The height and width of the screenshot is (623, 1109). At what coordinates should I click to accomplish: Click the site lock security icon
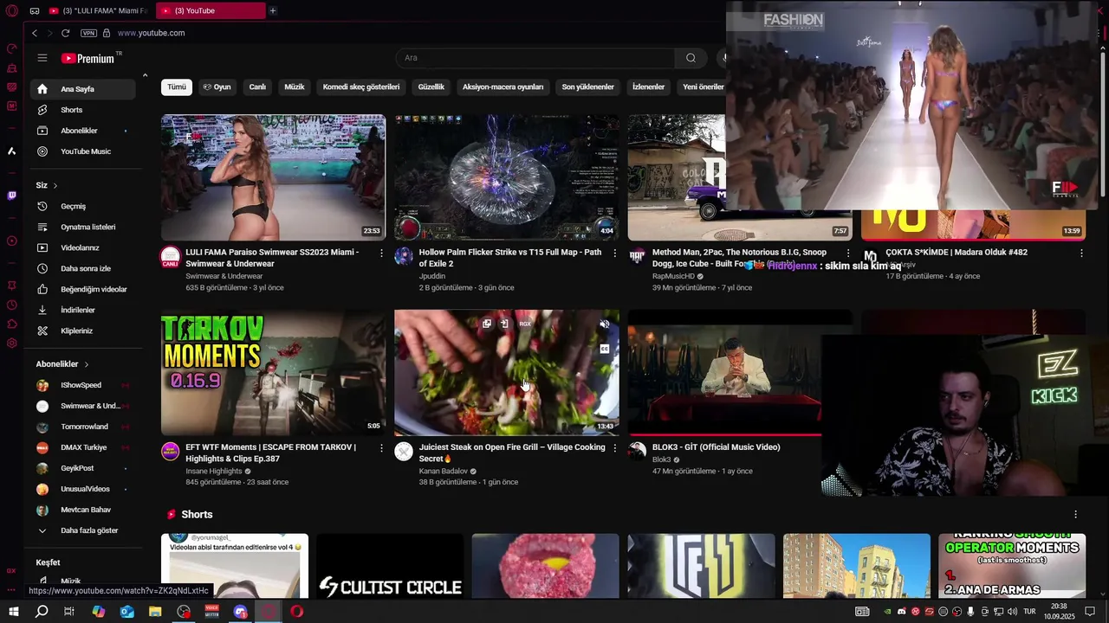107,33
